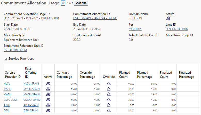This screenshot has width=201, height=115.
Task: Open the HLCU-SPAIN rate offering
Action: coord(31,83)
